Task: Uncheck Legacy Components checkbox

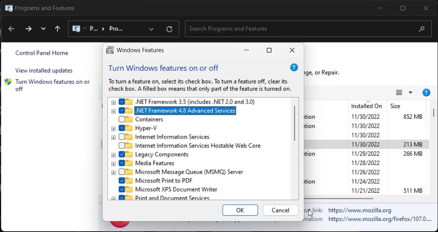Action: (122, 155)
